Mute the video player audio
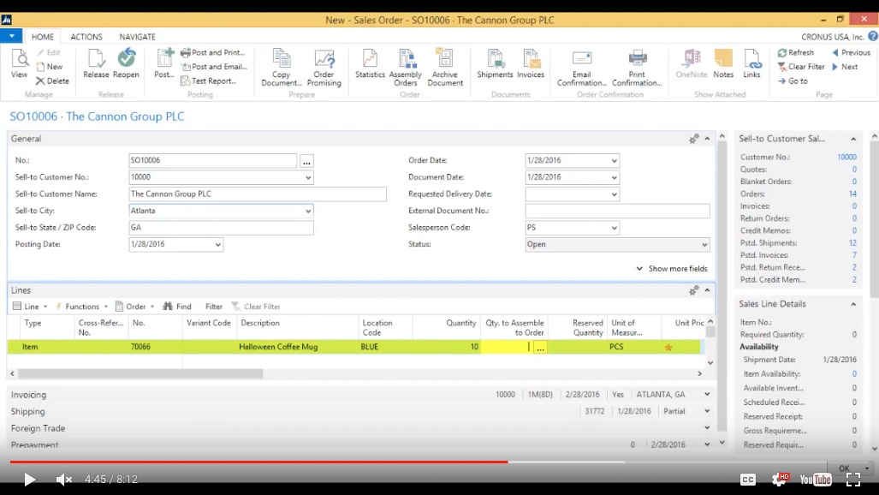Image resolution: width=879 pixels, height=495 pixels. tap(64, 480)
